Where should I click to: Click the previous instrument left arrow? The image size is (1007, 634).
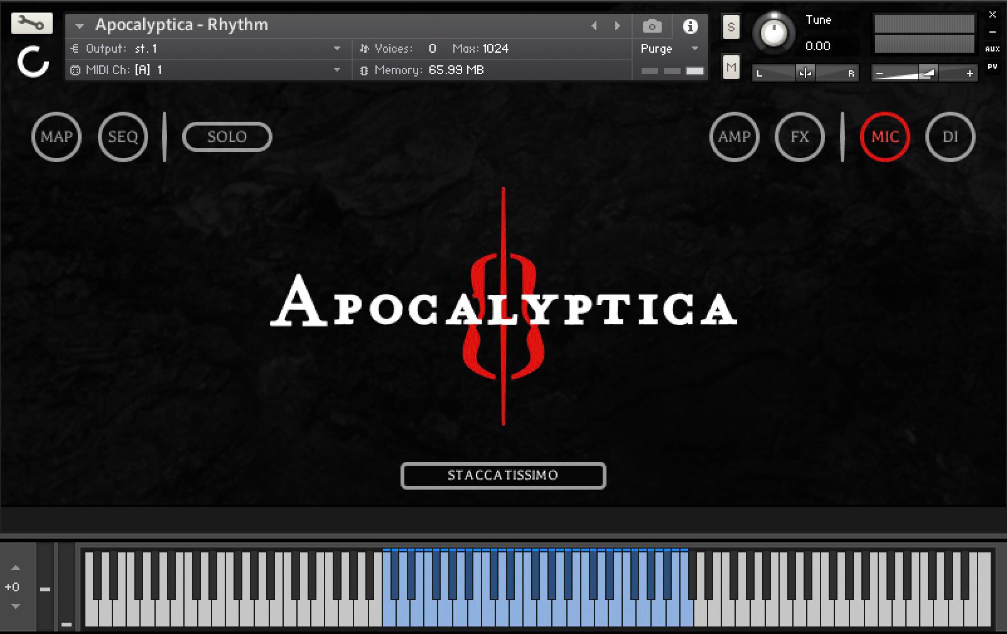coord(594,26)
